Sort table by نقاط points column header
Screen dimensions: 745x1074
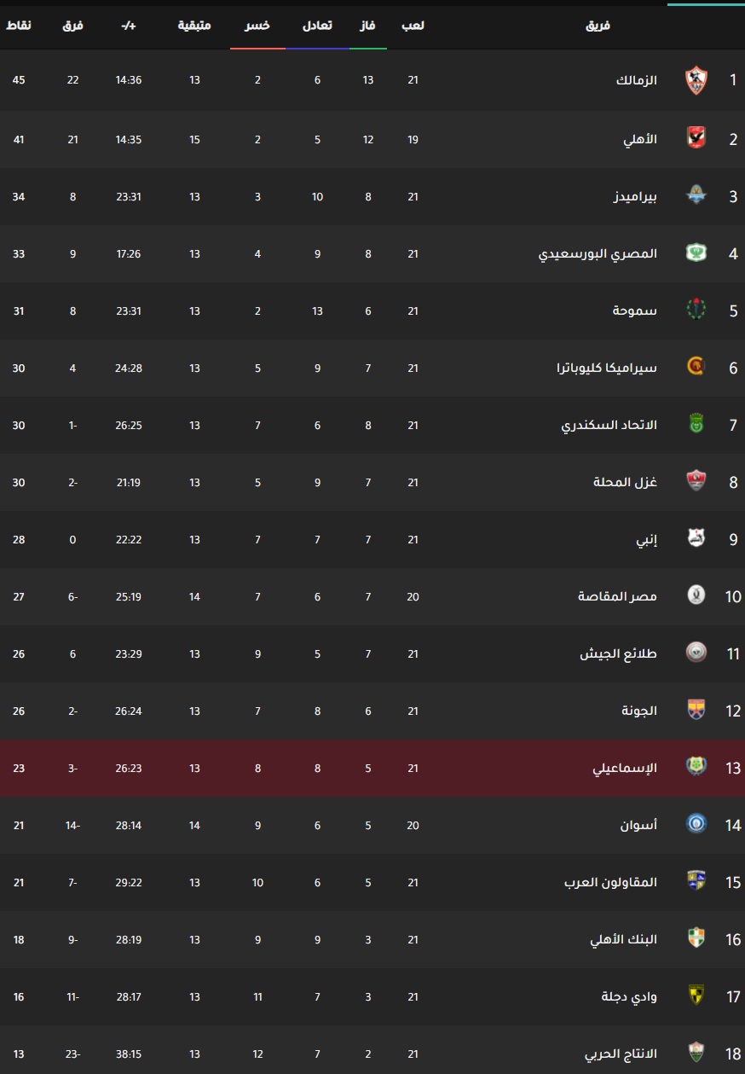pyautogui.click(x=20, y=26)
